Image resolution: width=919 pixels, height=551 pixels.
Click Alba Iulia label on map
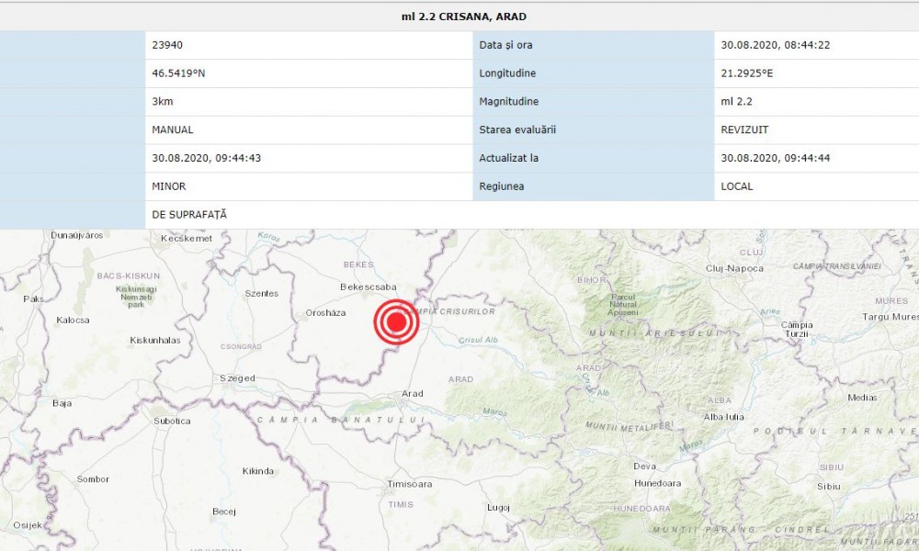tap(724, 417)
